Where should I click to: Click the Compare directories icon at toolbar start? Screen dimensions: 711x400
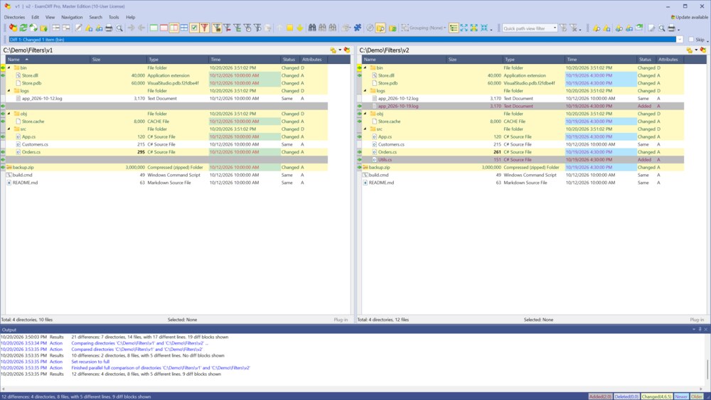[x=13, y=28]
